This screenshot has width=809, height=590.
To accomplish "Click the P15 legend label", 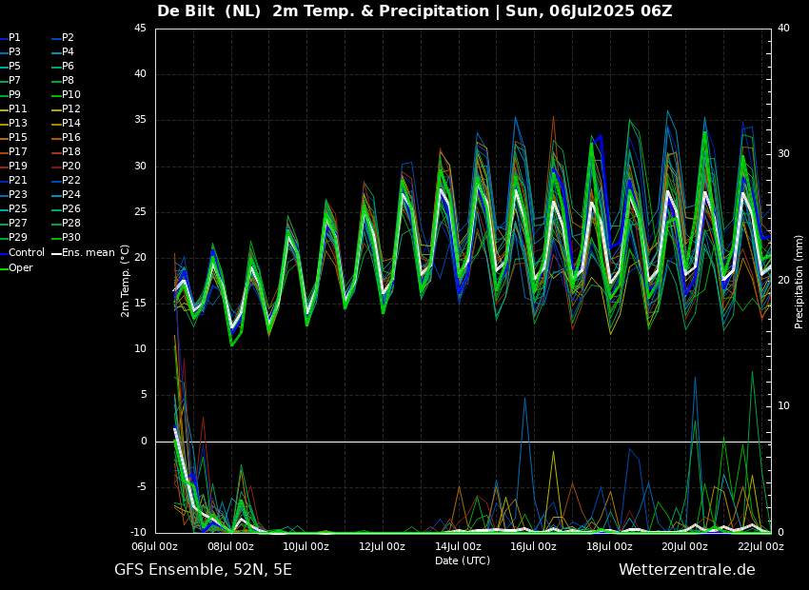I will pos(13,138).
